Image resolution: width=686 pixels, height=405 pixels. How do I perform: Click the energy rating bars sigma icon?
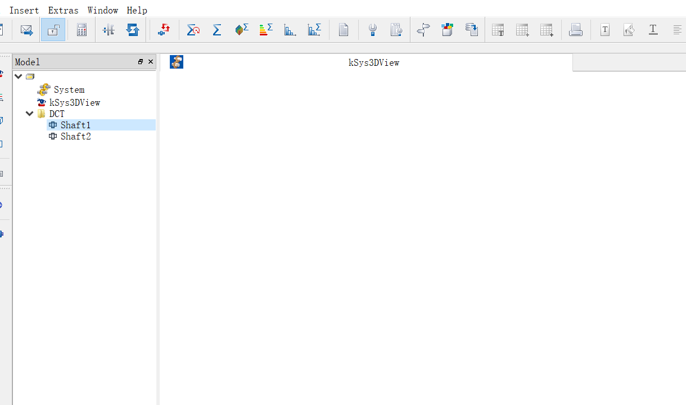click(266, 30)
